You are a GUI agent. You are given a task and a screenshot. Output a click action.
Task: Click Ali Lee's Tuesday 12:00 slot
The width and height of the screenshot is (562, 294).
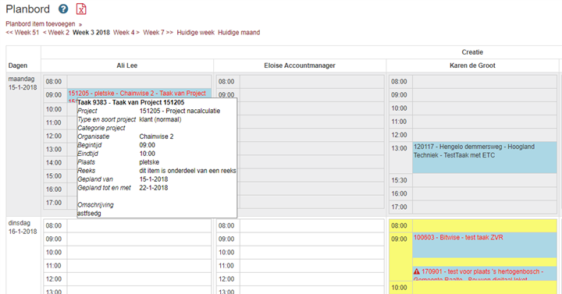[x=139, y=279]
